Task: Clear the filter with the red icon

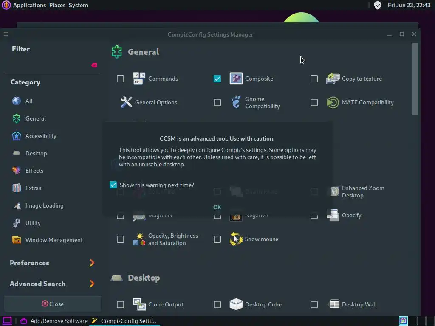Action: pos(94,65)
